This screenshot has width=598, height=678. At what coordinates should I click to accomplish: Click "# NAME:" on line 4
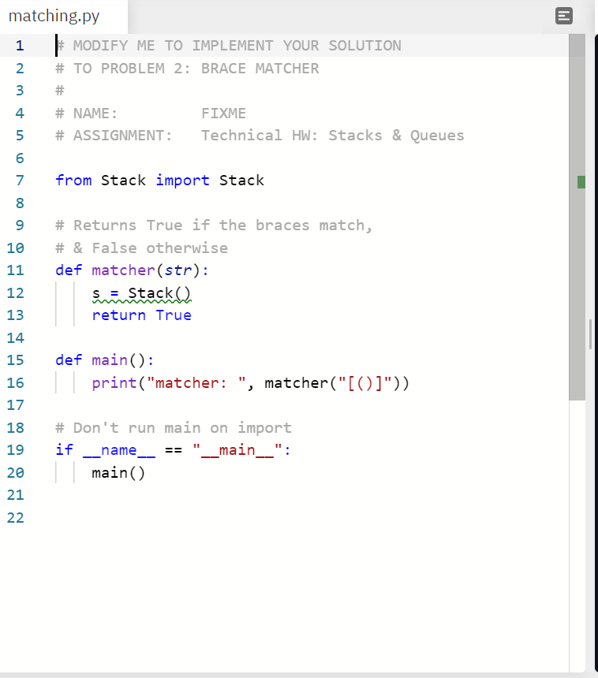[x=87, y=114]
